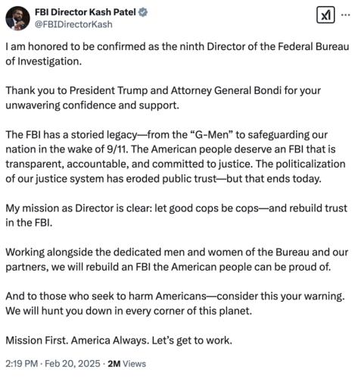Select the Views label beside 2M
This screenshot has width=361, height=379.
click(x=134, y=364)
